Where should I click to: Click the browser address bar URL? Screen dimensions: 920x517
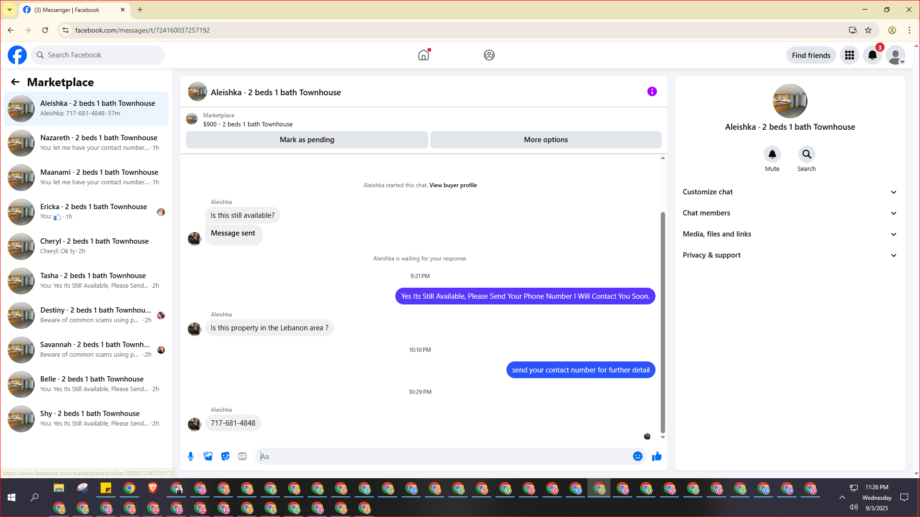click(142, 30)
